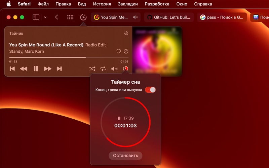
Task: Open the Вид menu
Action: pyautogui.click(x=82, y=4)
